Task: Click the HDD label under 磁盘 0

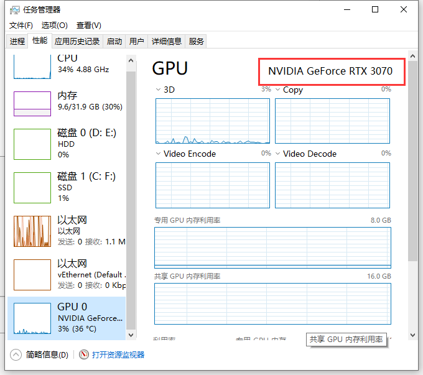Action: pos(66,144)
